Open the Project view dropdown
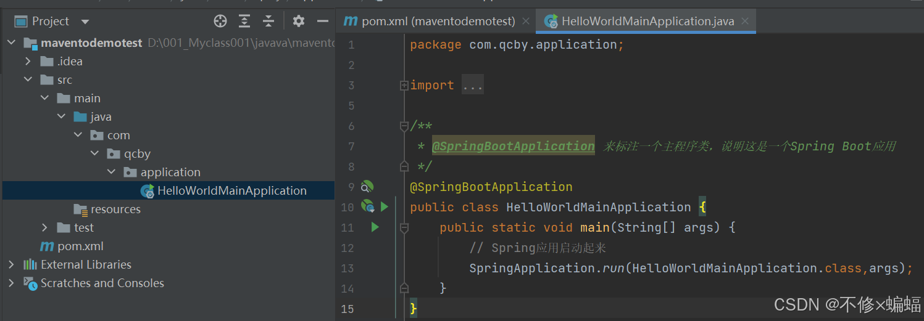This screenshot has height=321, width=924. tap(85, 22)
